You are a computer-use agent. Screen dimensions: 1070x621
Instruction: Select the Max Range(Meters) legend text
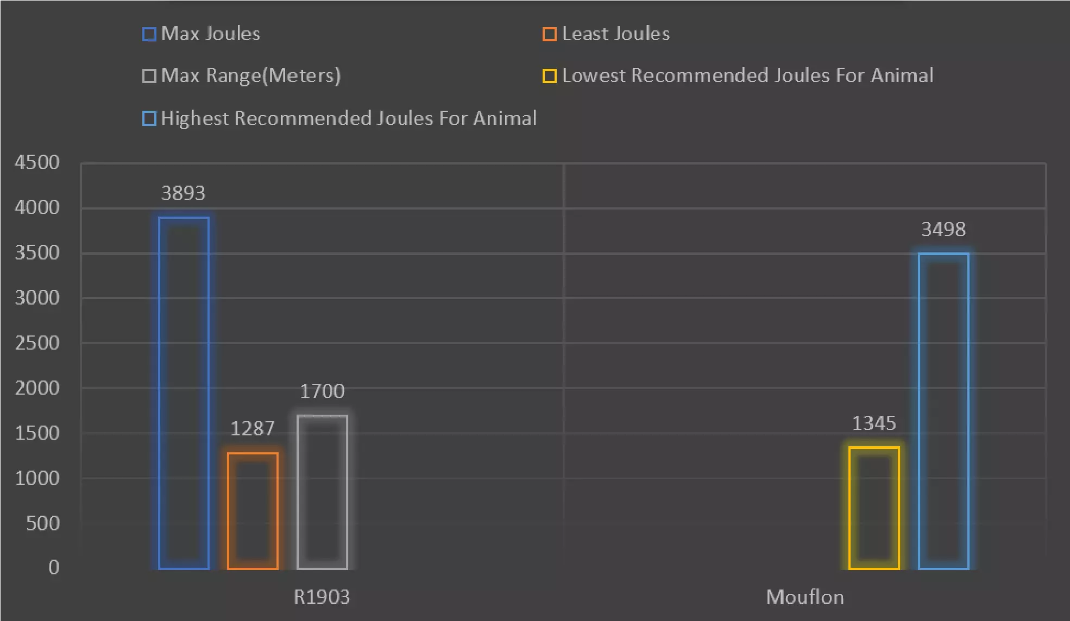(251, 75)
